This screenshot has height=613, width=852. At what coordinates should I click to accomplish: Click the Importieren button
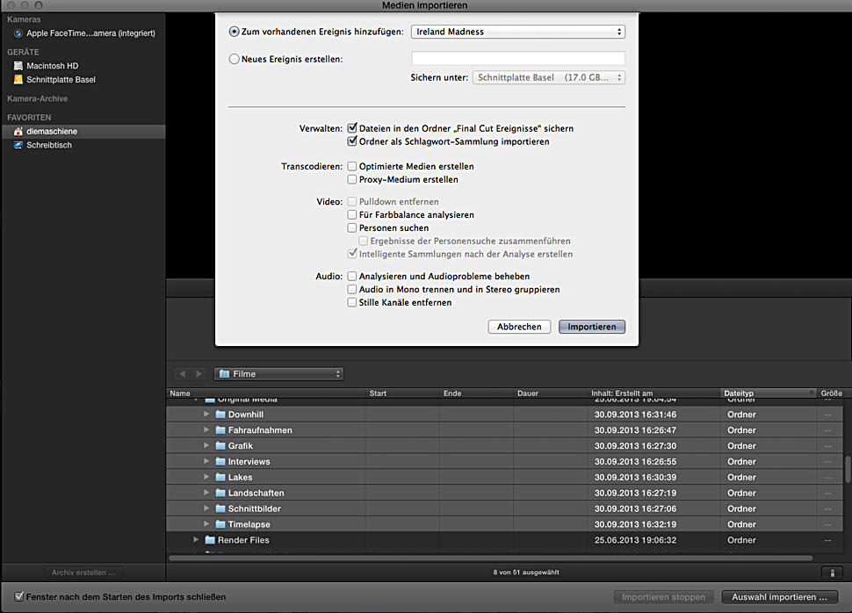(591, 327)
